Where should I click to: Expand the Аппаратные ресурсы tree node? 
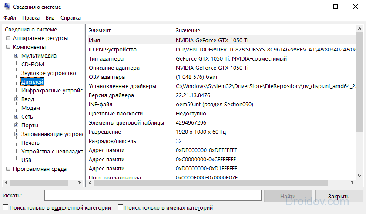[x=8, y=38]
